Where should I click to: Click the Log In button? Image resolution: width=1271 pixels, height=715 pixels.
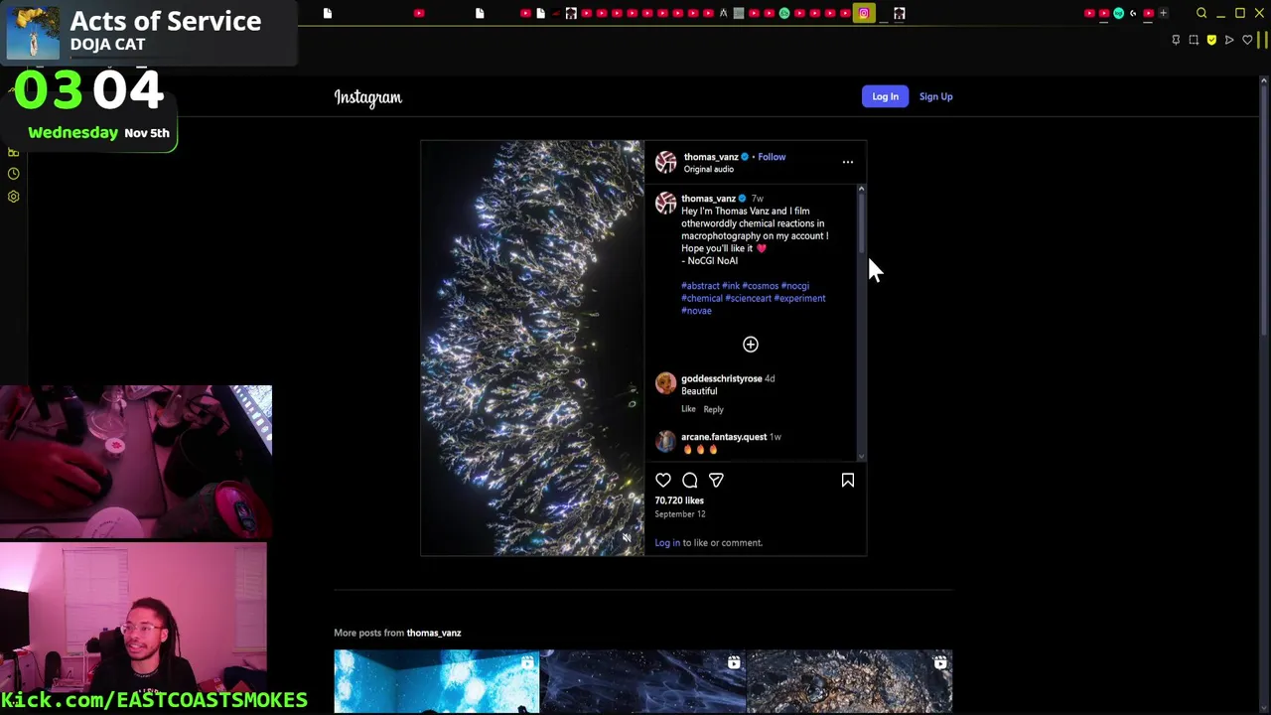(885, 96)
